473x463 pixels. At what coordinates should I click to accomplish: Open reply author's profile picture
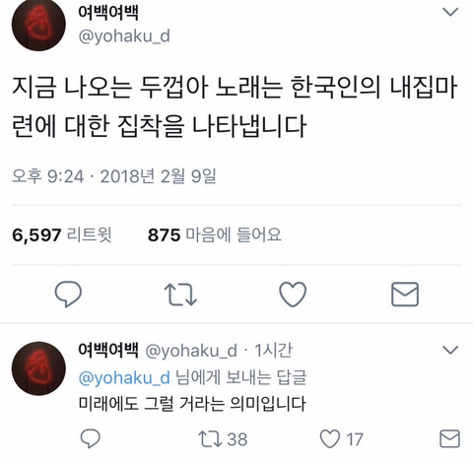[38, 368]
